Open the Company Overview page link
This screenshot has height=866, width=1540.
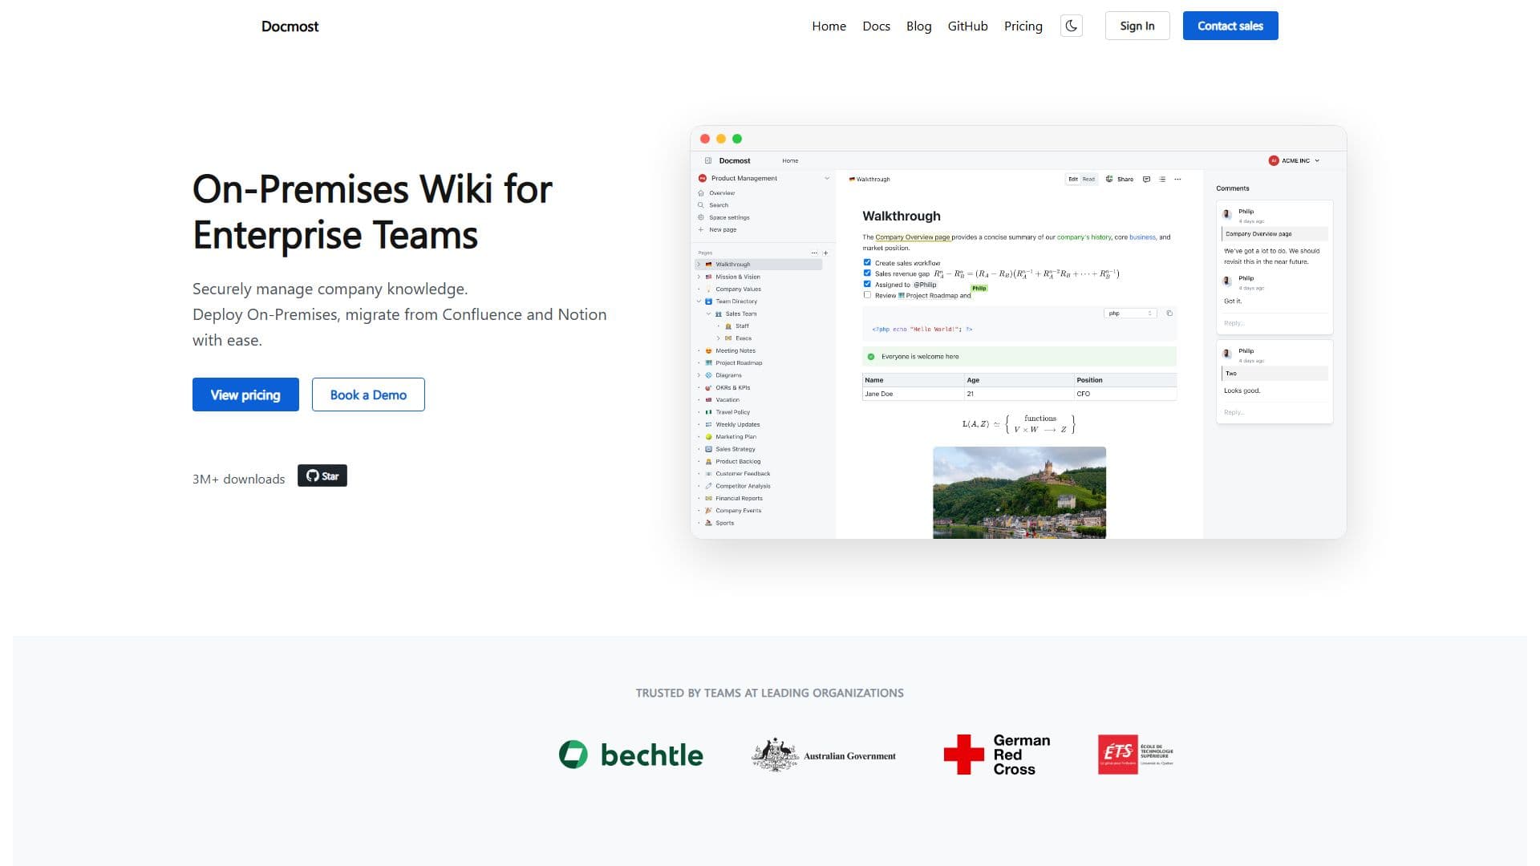tap(912, 237)
